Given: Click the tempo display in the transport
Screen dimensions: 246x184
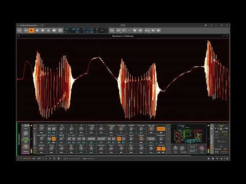Looking at the screenshot, I should point(75,29).
